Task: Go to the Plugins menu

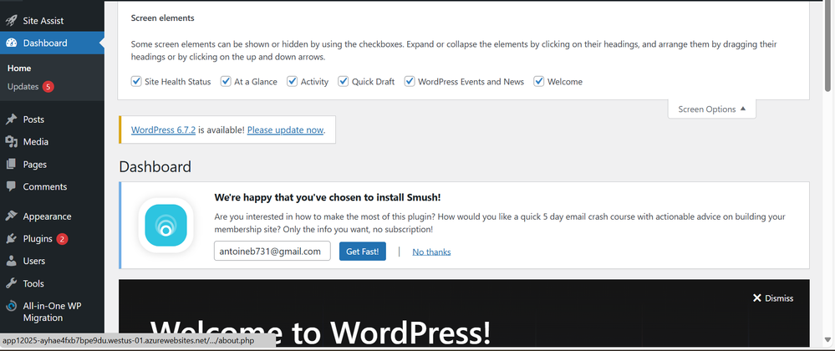Action: click(x=52, y=239)
